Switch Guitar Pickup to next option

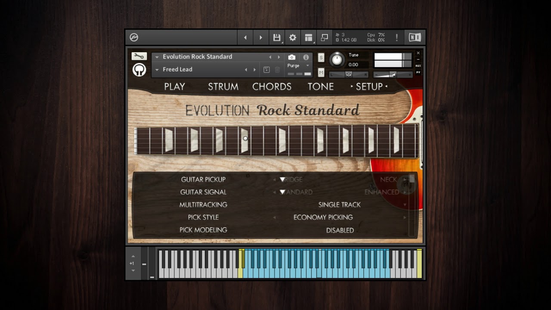(x=405, y=180)
